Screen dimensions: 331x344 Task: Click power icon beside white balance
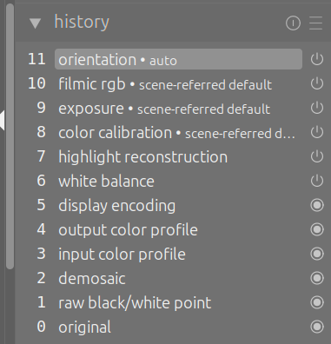point(317,181)
